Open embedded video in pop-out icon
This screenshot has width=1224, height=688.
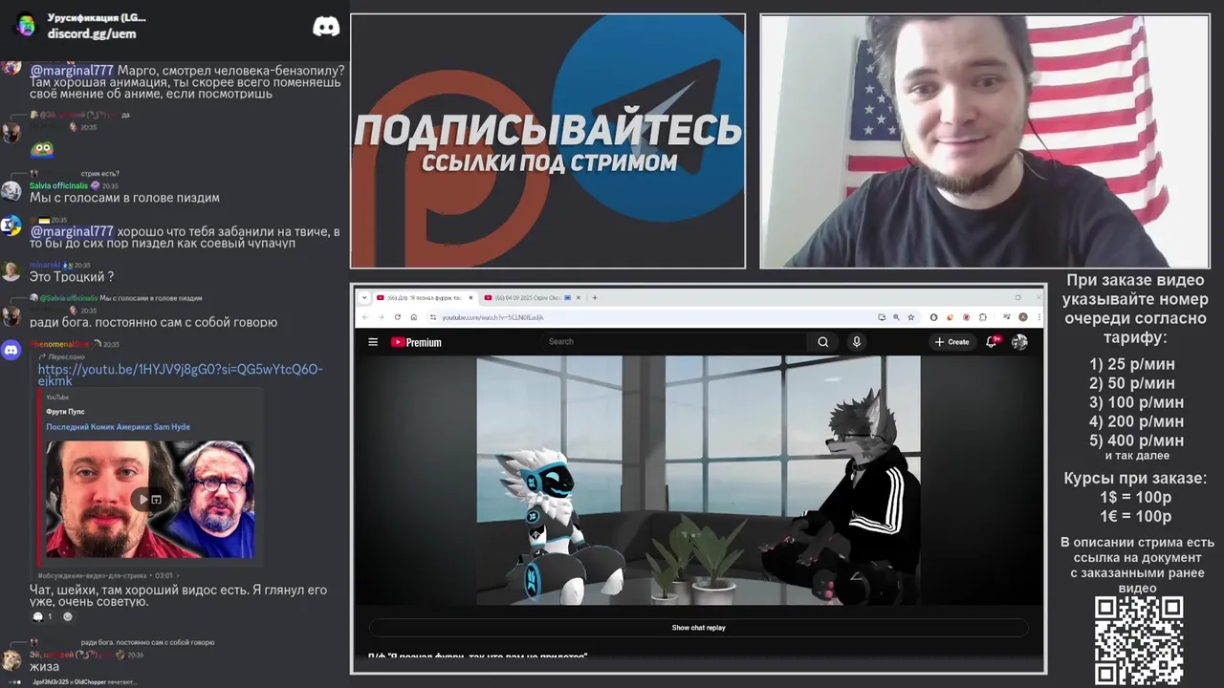click(157, 499)
